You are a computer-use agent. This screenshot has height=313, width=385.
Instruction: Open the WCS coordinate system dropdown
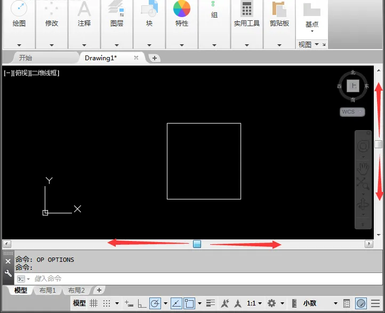coord(352,112)
